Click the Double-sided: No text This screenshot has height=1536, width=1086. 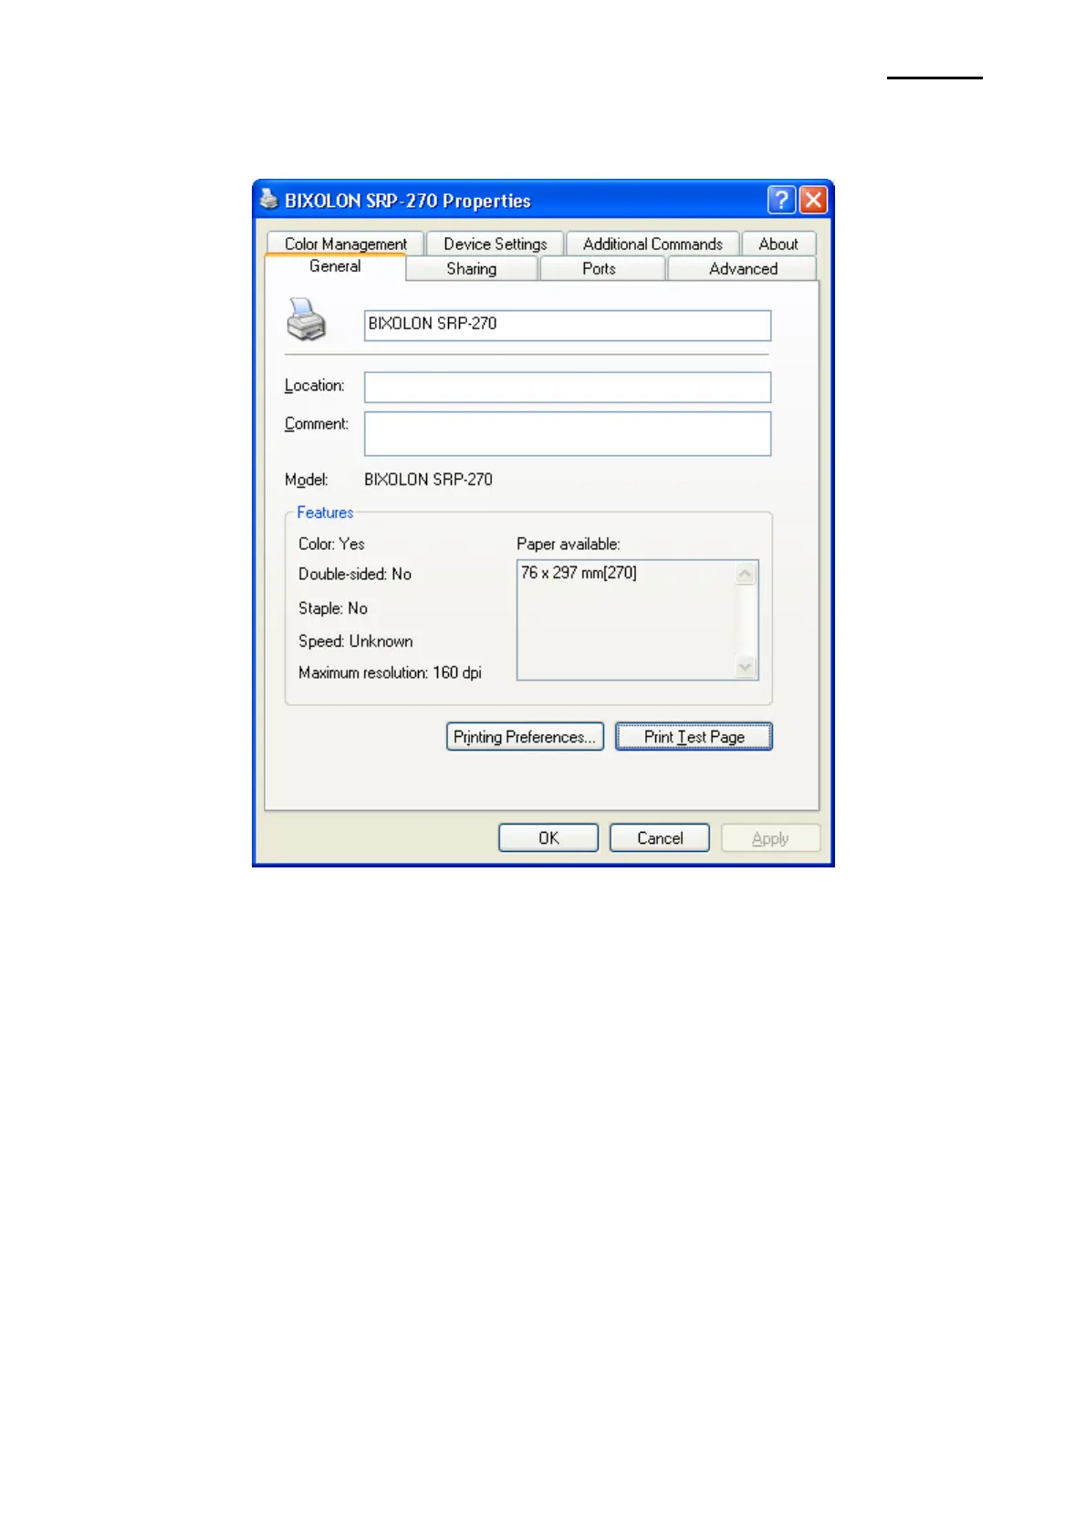[355, 574]
